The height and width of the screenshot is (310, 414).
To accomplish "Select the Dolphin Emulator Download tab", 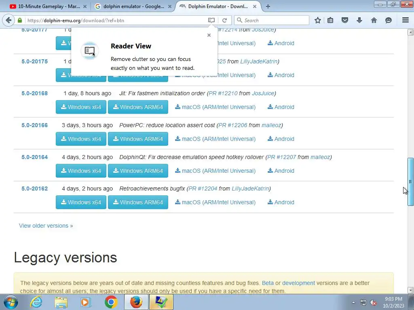I will coord(218,6).
